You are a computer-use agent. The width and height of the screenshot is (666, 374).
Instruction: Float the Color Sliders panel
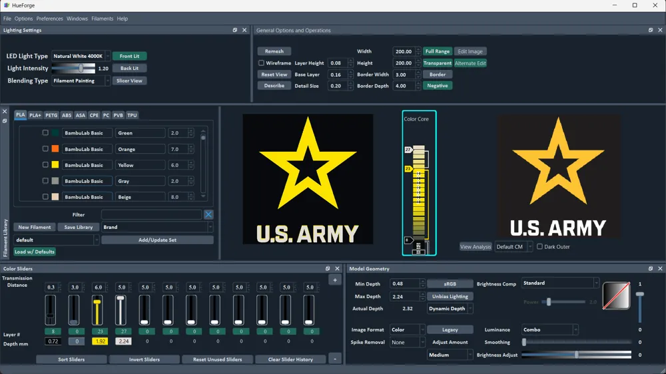coord(328,269)
